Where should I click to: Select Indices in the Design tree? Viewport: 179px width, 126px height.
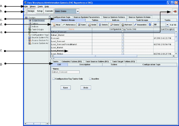pos(35,26)
